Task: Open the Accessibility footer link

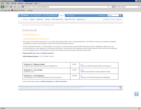Action: coord(60,88)
